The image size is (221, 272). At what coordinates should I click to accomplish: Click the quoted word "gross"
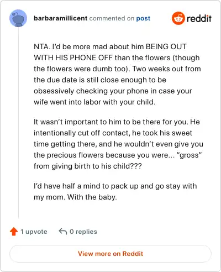pos(189,155)
